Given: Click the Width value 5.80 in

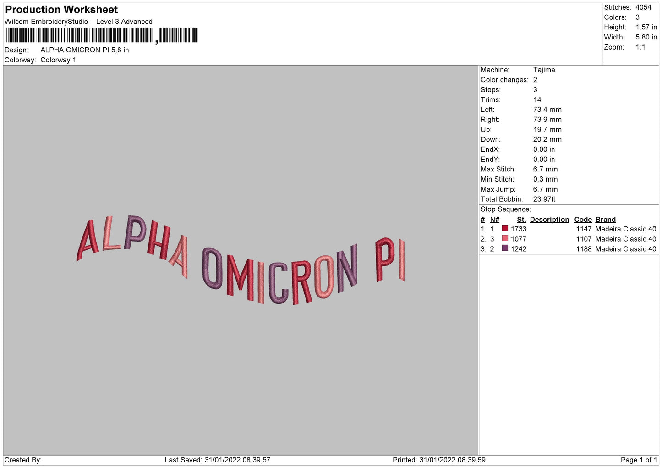Looking at the screenshot, I should click(x=646, y=37).
